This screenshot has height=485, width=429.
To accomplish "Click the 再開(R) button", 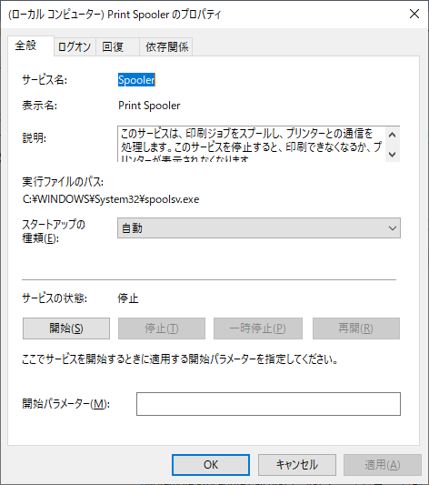I will [x=356, y=328].
